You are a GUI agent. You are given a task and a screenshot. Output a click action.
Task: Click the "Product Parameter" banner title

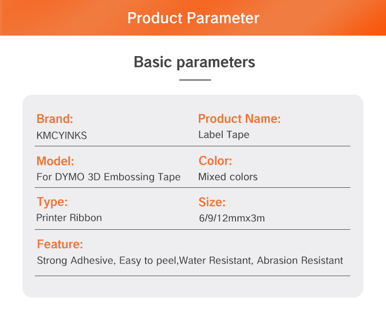[x=193, y=18]
